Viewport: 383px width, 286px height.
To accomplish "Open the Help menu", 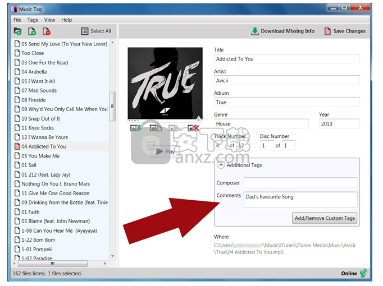I will (x=66, y=20).
